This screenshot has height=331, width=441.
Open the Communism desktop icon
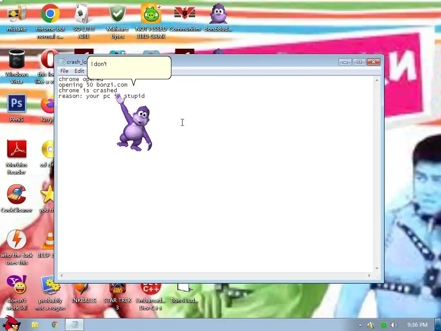point(185,18)
